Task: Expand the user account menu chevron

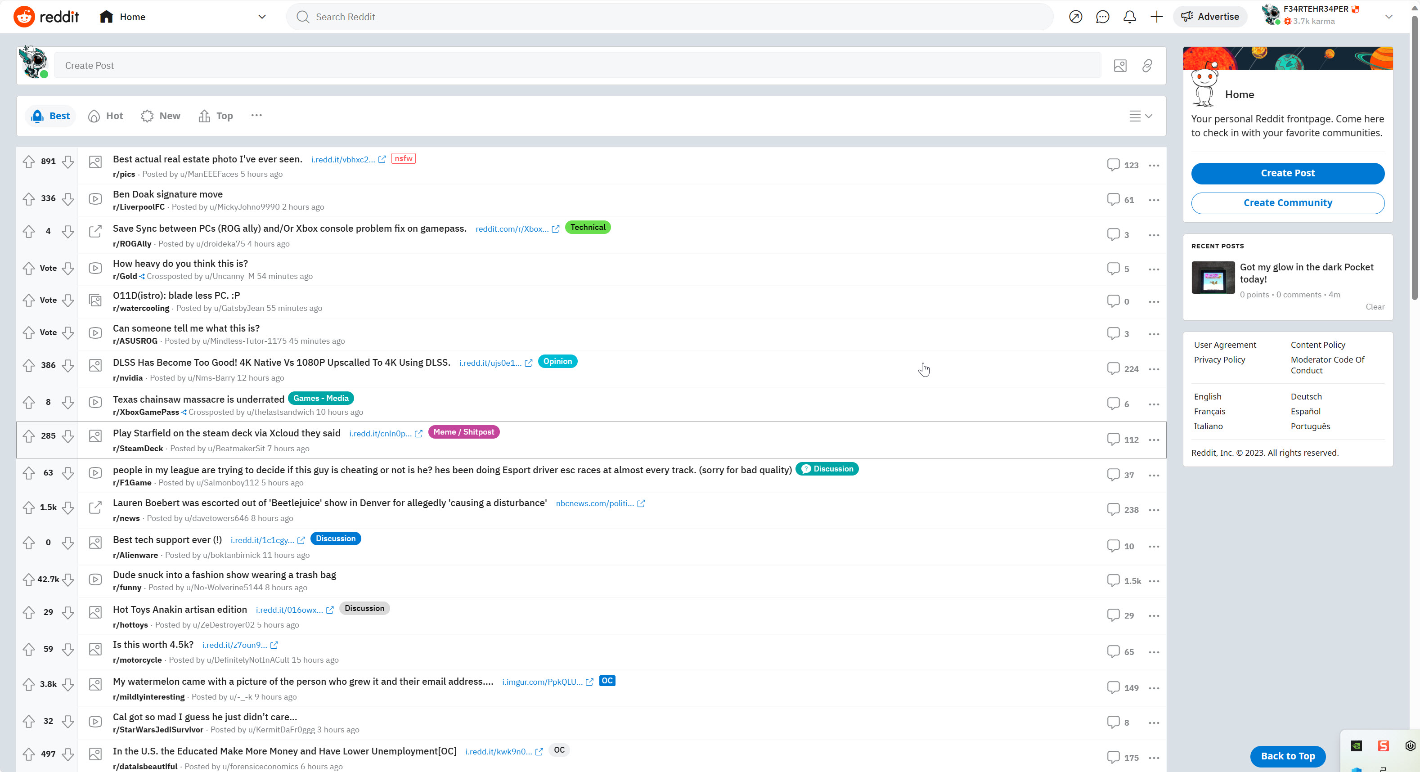Action: coord(1389,17)
